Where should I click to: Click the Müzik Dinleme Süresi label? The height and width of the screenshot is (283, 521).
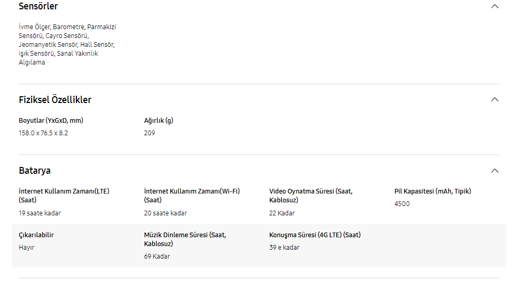tap(185, 239)
